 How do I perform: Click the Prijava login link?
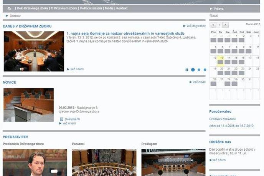[217, 9]
